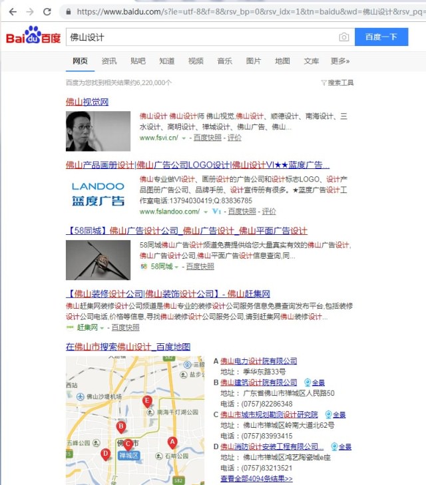
Task: Click the 百度一下 search button
Action: 381,37
